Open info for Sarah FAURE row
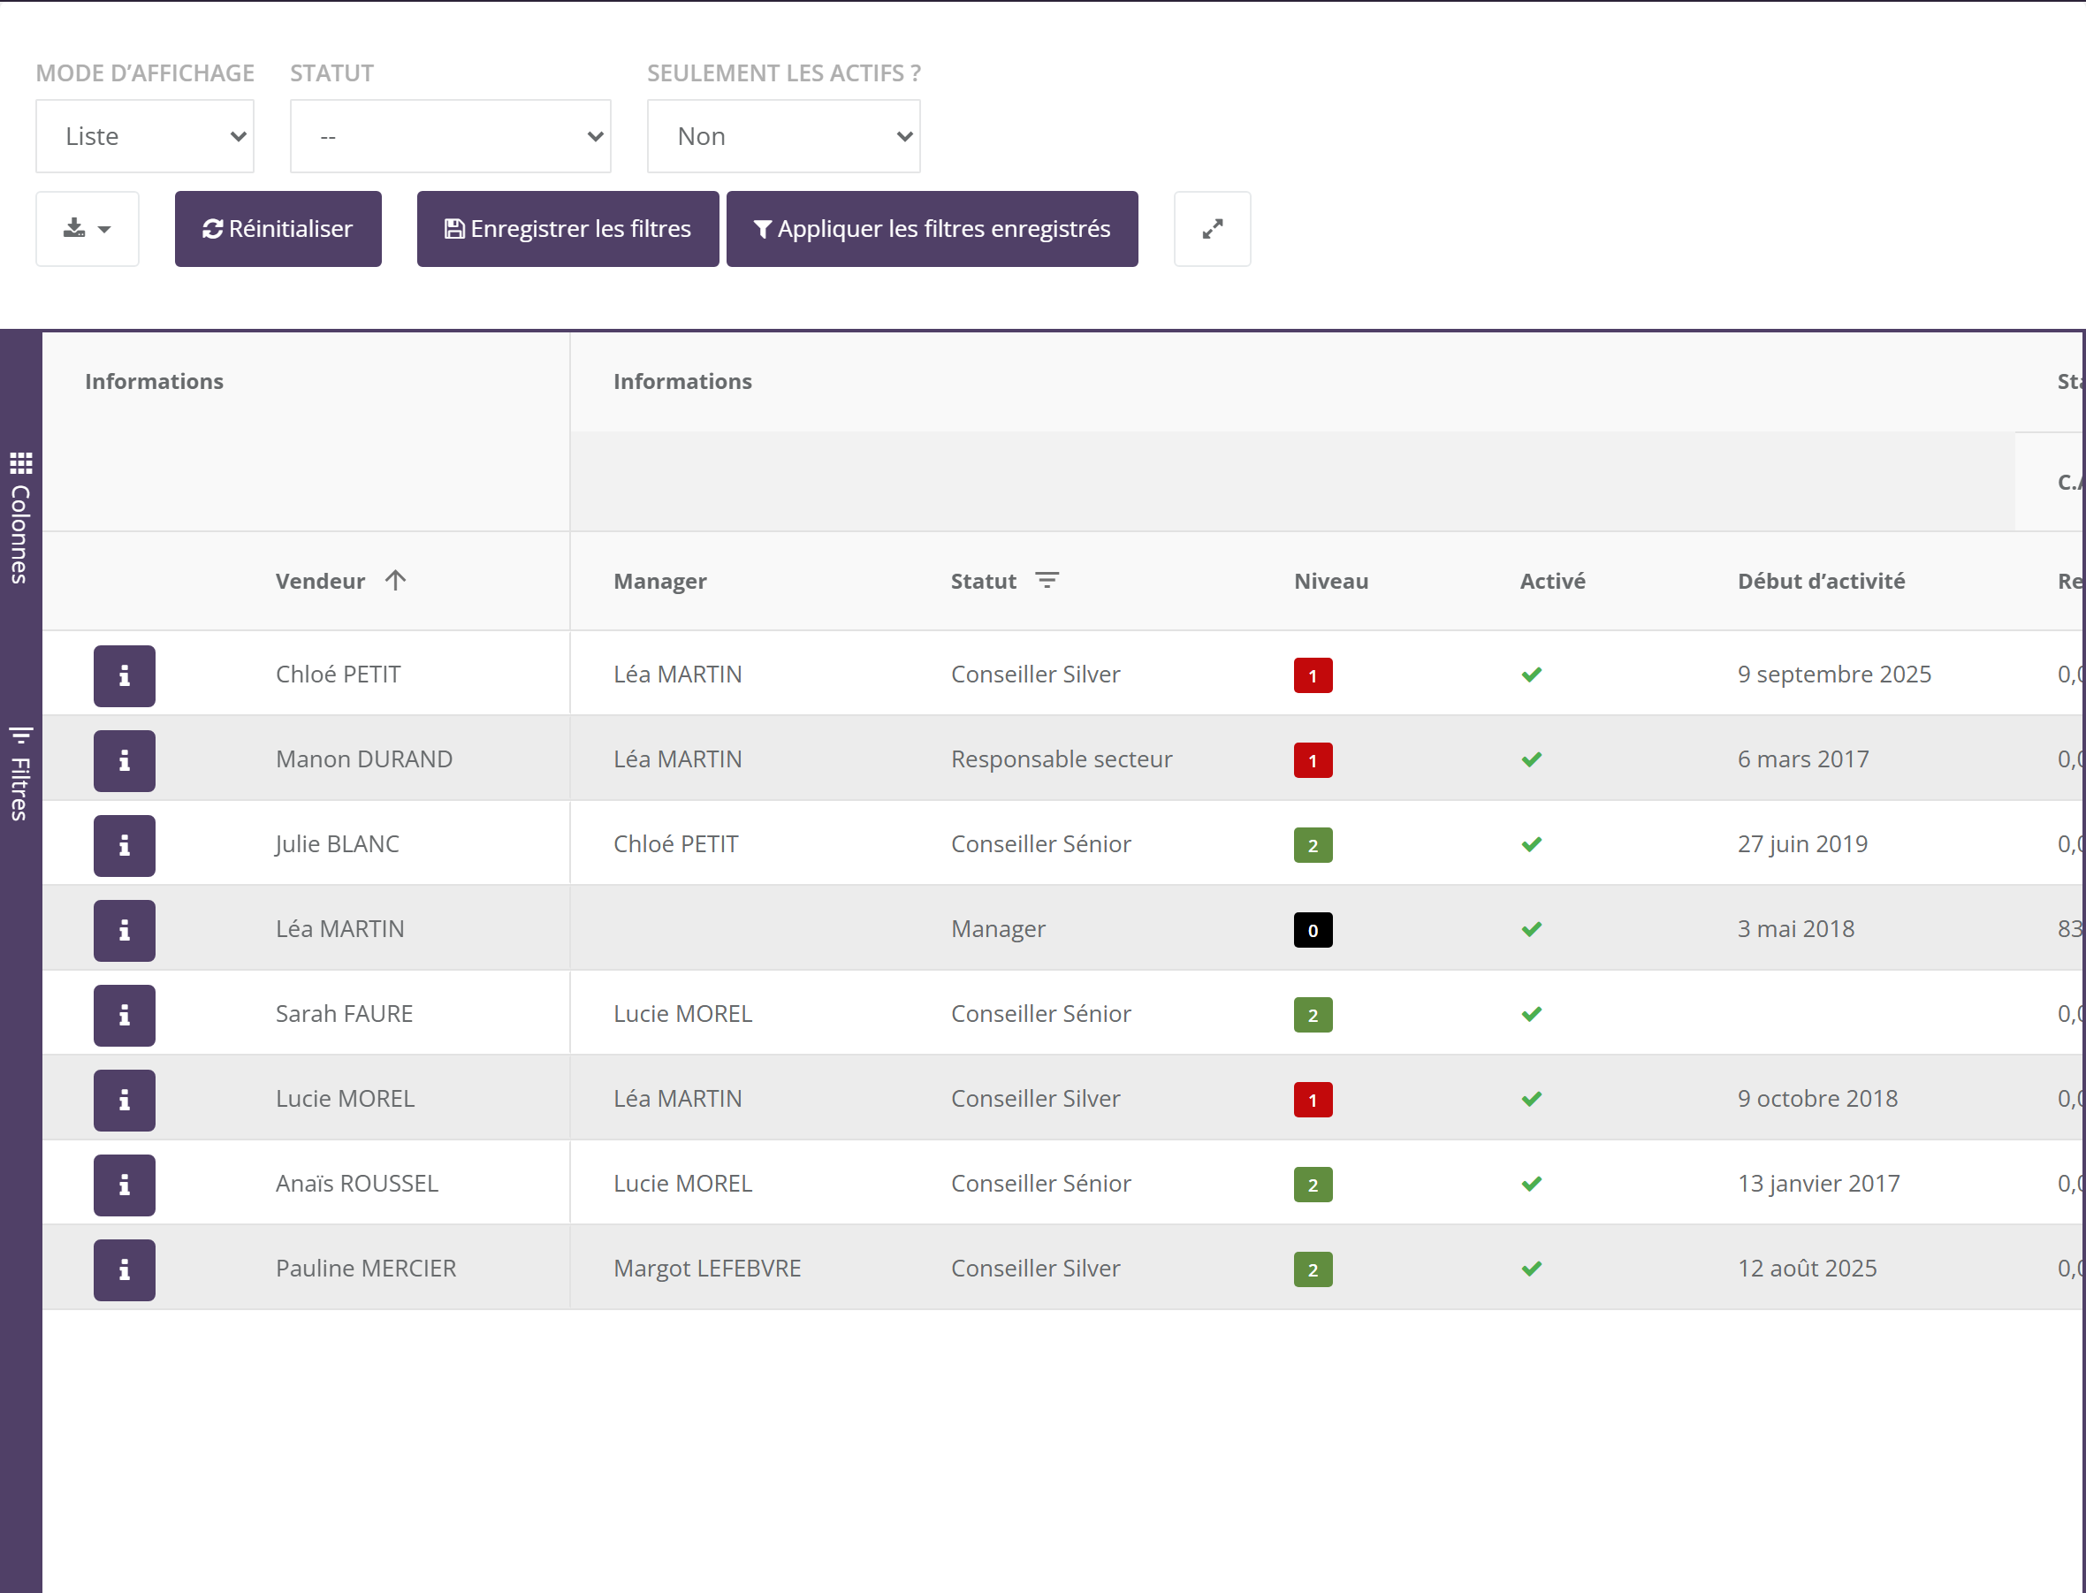This screenshot has height=1593, width=2086. (x=125, y=1016)
